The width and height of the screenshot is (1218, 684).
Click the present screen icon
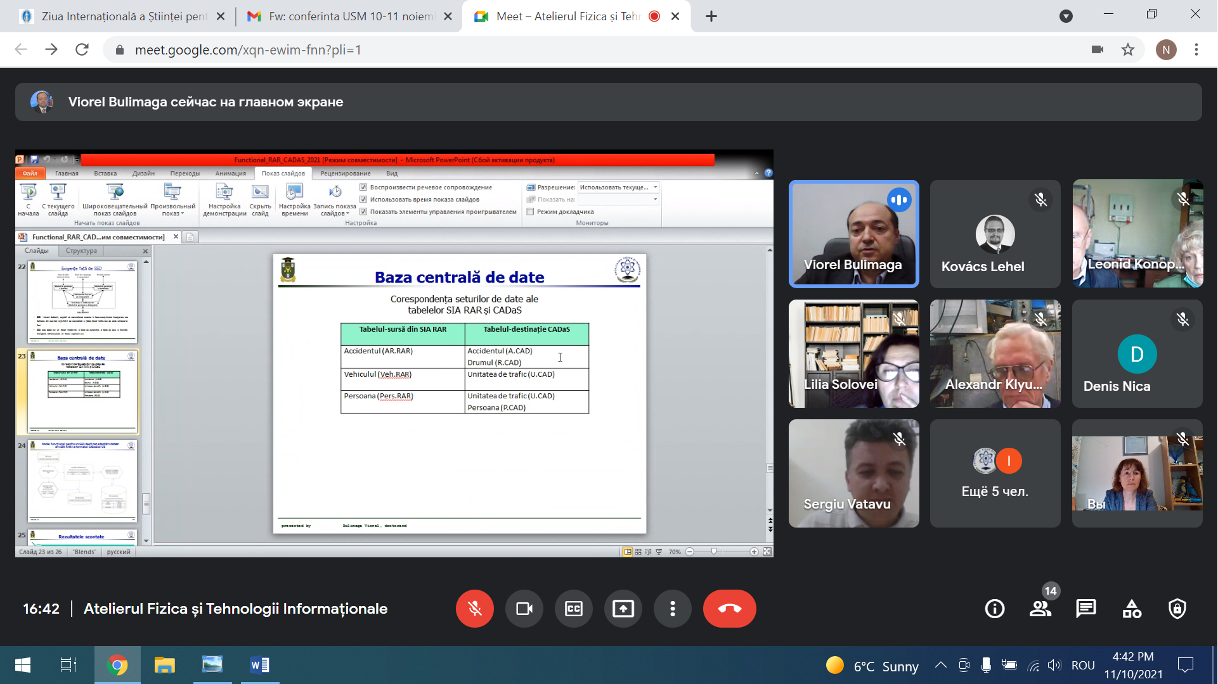[623, 609]
